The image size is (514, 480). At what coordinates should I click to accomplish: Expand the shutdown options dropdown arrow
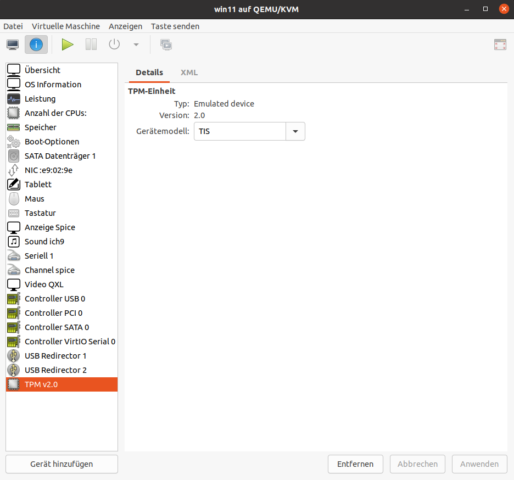tap(136, 44)
